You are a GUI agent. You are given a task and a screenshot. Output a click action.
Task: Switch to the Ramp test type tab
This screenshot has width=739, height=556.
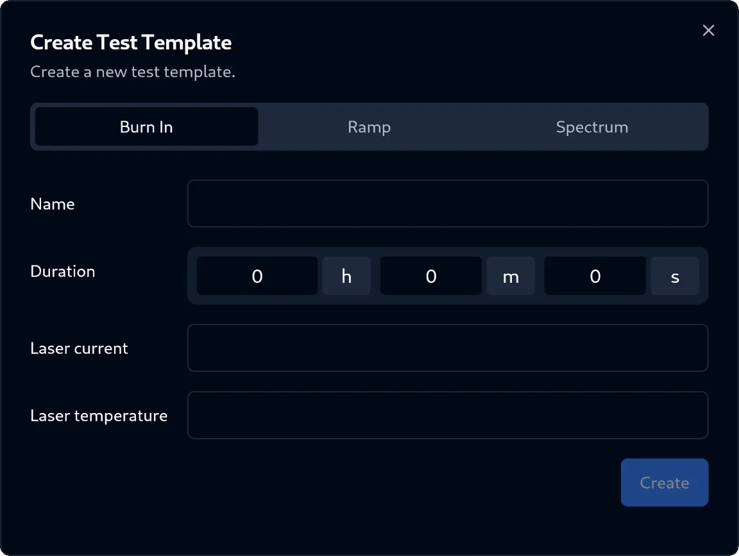[369, 126]
